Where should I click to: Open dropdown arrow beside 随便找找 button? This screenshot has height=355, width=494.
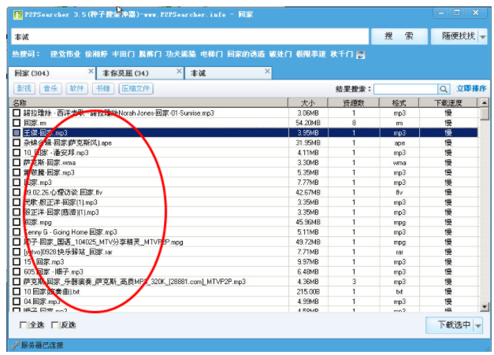[x=482, y=36]
